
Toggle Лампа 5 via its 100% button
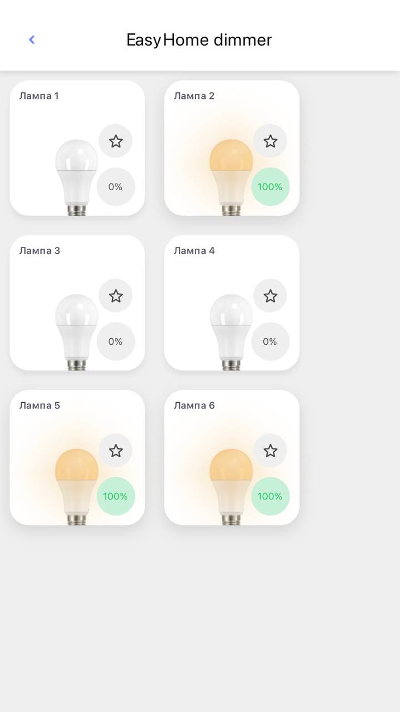[116, 496]
